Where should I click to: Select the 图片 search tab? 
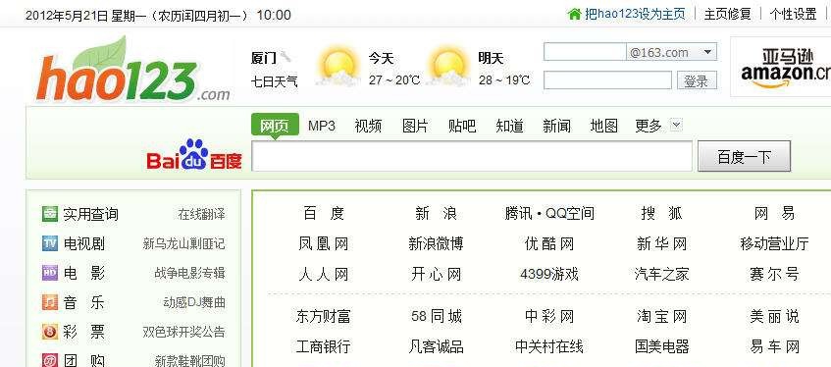pyautogui.click(x=415, y=126)
